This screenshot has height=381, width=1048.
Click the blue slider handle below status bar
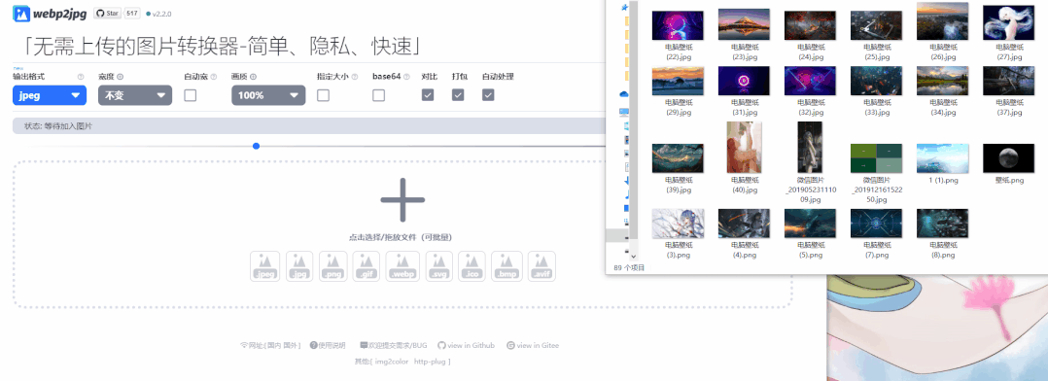coord(256,146)
